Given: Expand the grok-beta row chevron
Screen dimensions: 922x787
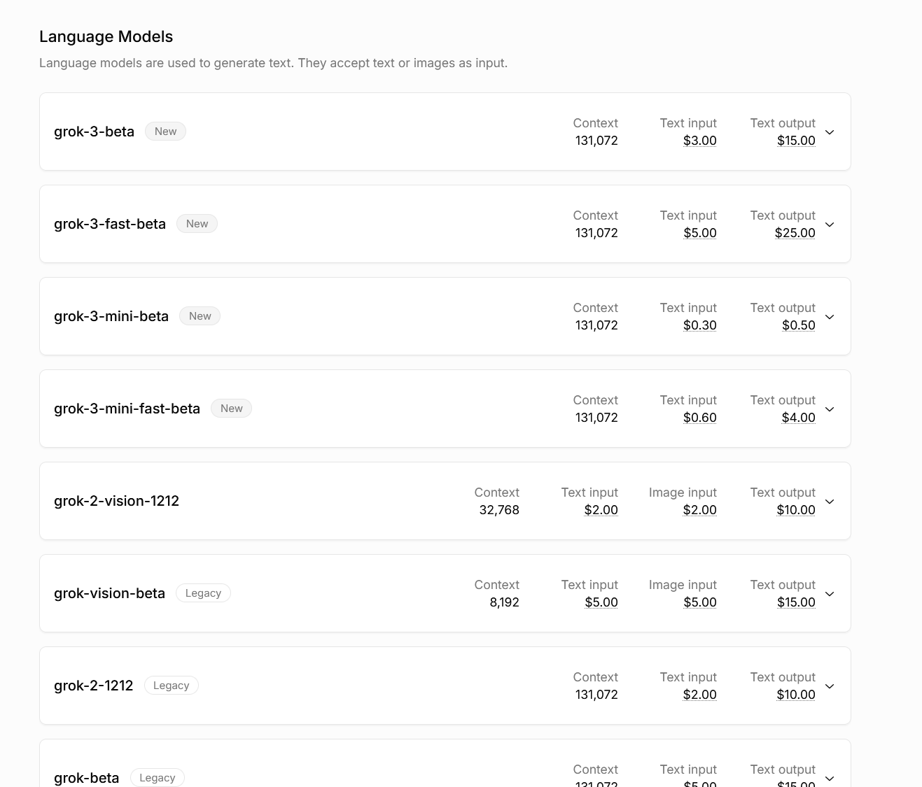Looking at the screenshot, I should (830, 779).
